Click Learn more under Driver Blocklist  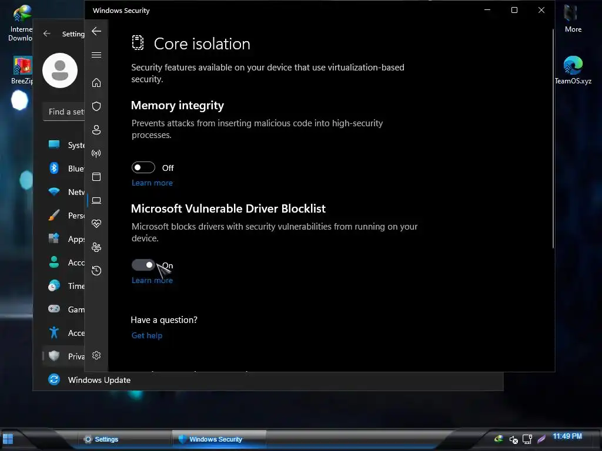(152, 280)
